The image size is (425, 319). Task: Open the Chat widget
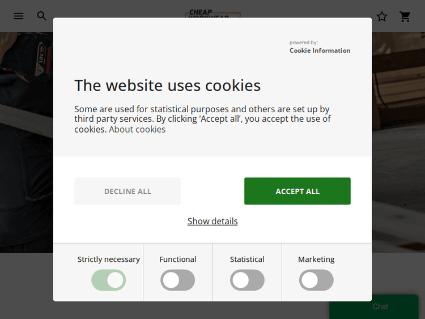click(x=380, y=307)
